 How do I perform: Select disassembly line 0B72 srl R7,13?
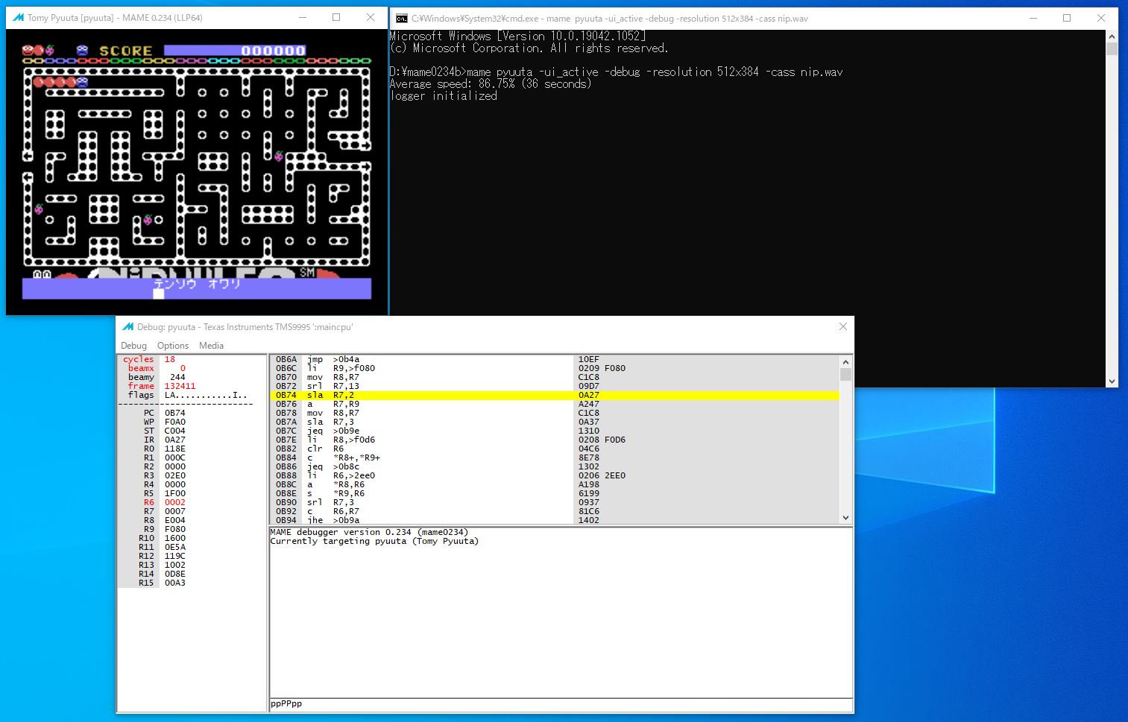tap(555, 386)
